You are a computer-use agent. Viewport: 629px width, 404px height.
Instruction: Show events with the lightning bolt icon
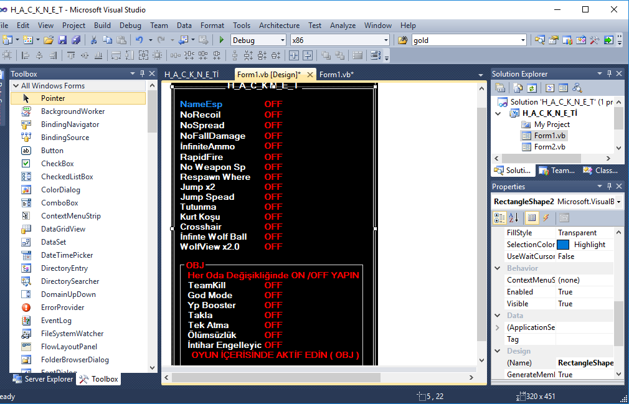click(546, 218)
